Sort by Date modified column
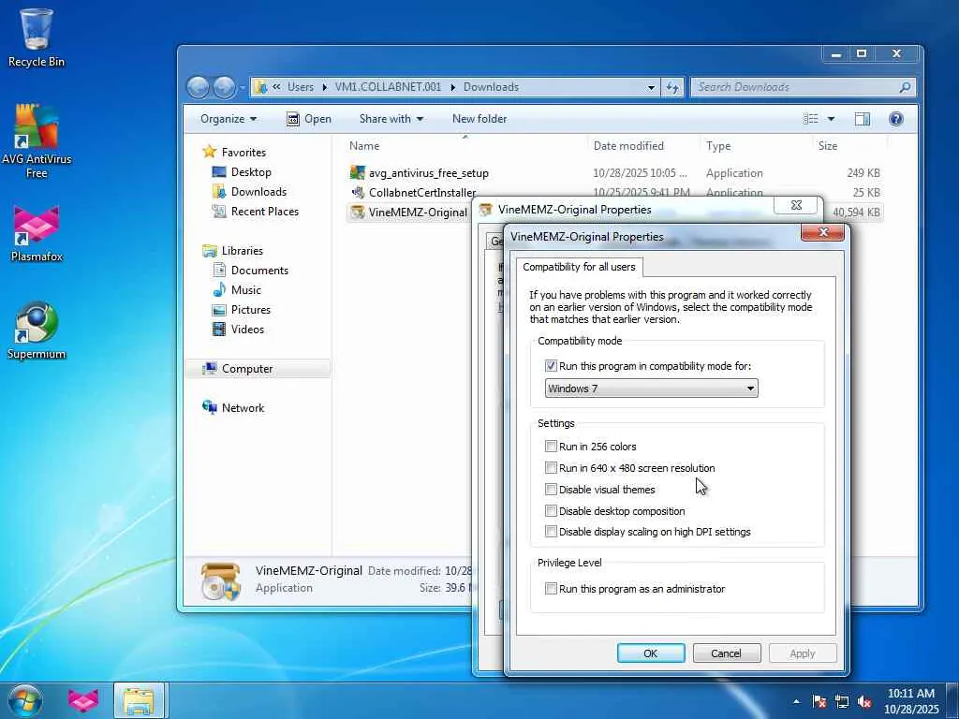The width and height of the screenshot is (959, 719). click(628, 145)
